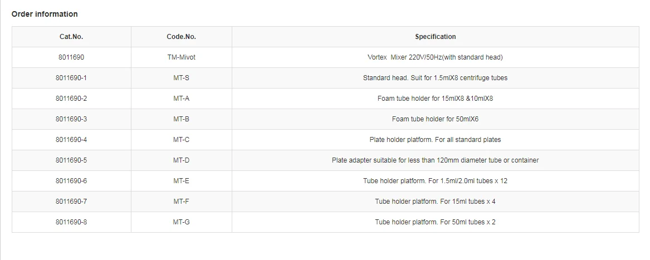The height and width of the screenshot is (260, 650).
Task: Select Foam tube holder for 50mlX6 text
Action: [435, 119]
